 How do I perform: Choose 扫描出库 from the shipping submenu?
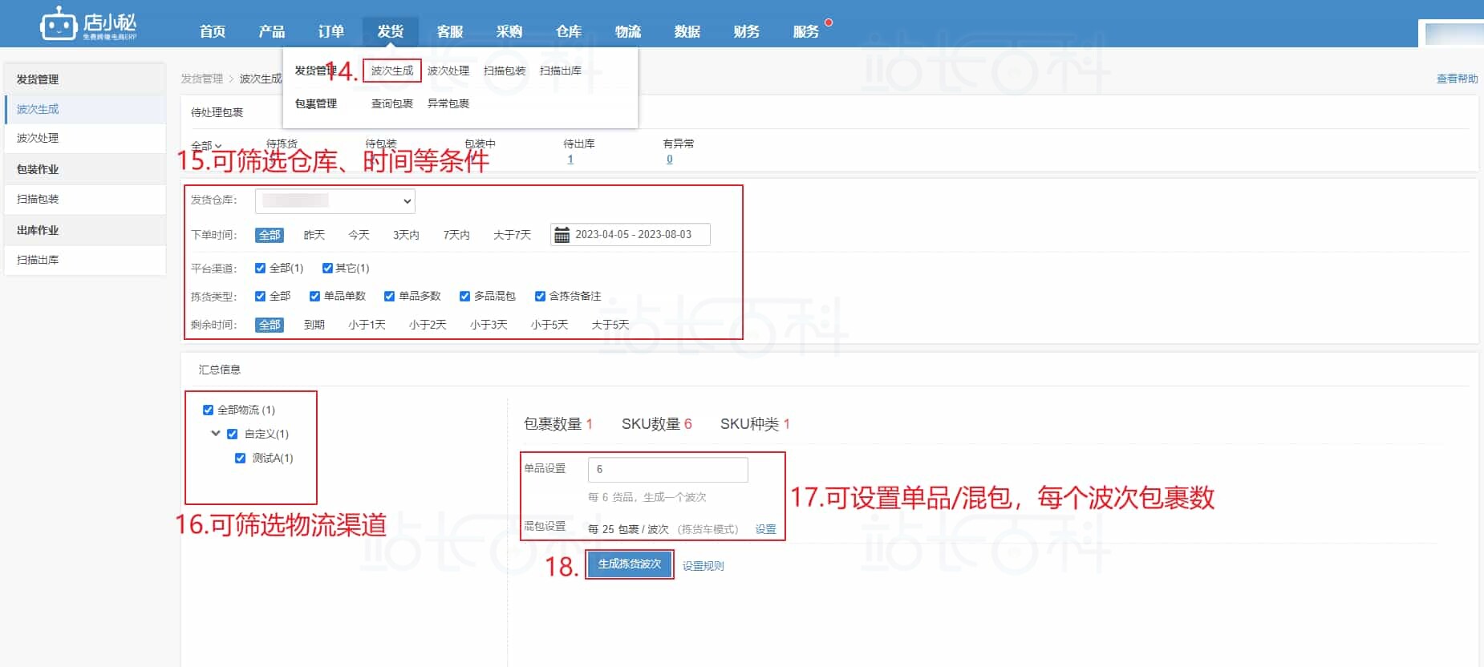point(560,71)
